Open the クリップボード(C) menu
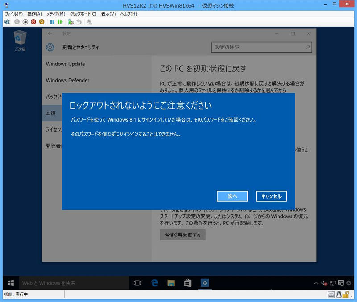 83,14
